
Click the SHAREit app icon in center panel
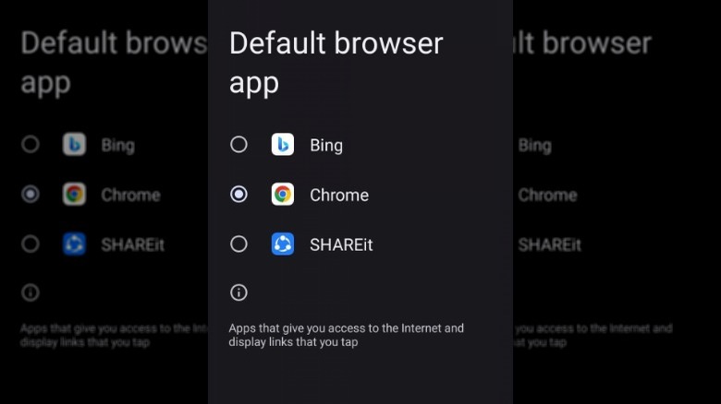point(283,244)
